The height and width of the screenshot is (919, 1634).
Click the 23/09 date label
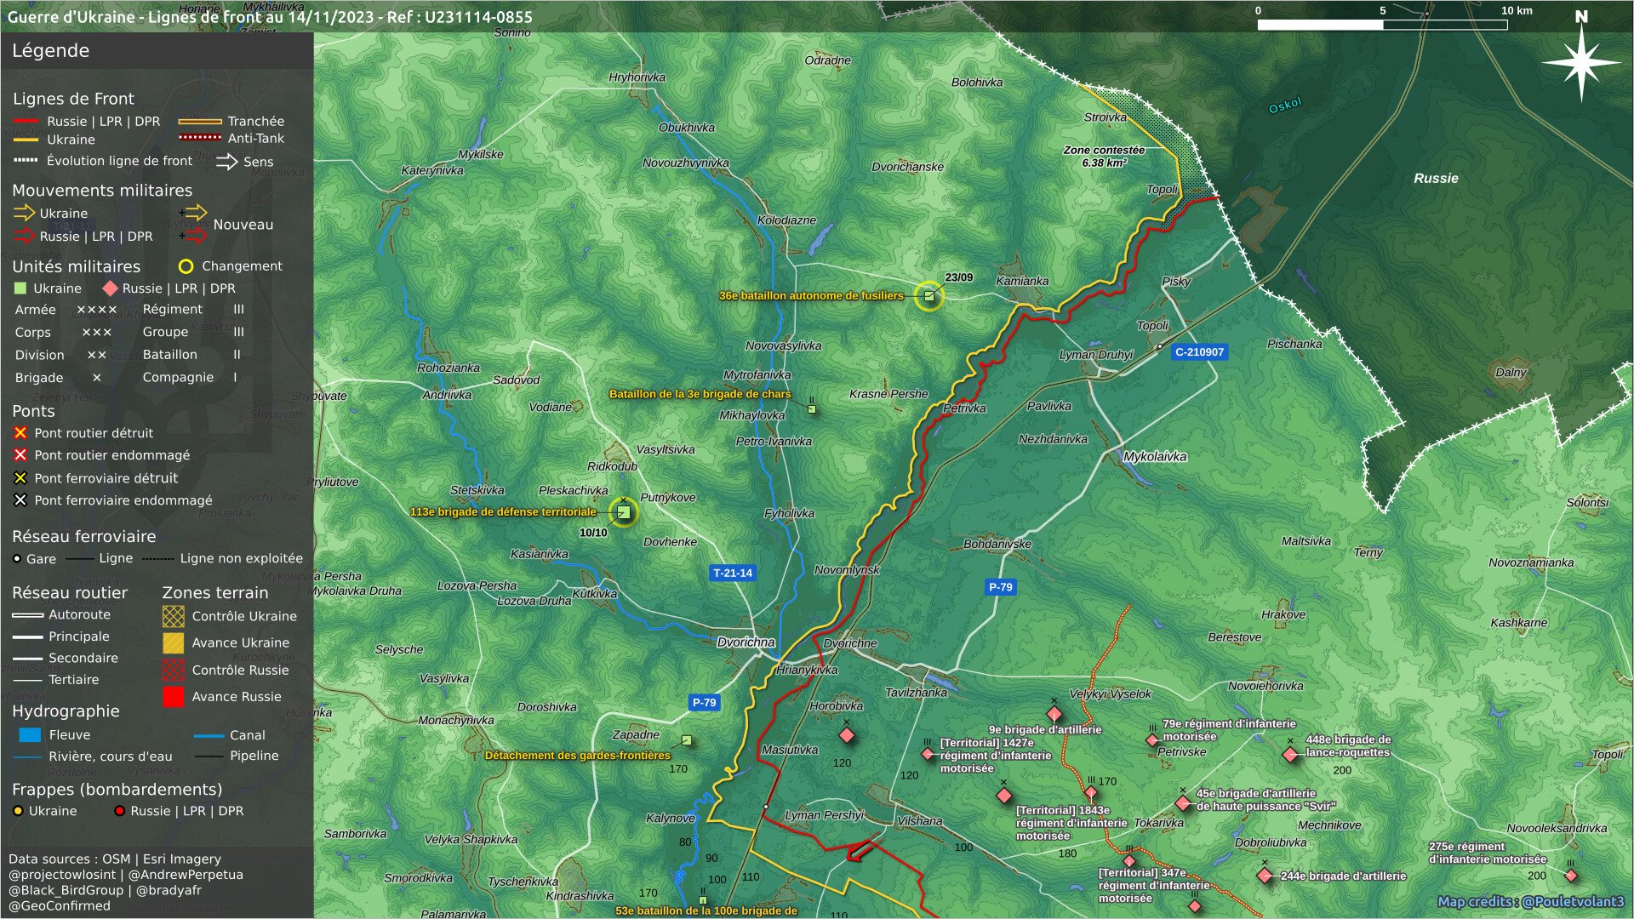[958, 277]
